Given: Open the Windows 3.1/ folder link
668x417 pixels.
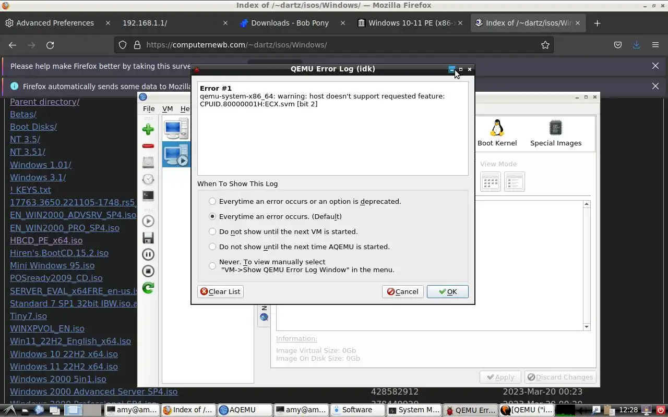Looking at the screenshot, I should coord(38,177).
